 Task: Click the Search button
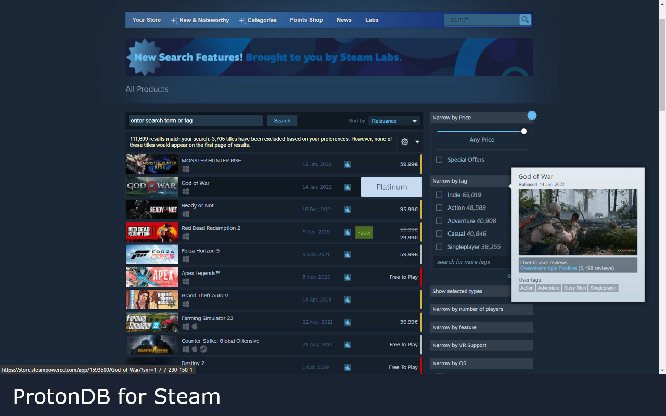point(282,121)
